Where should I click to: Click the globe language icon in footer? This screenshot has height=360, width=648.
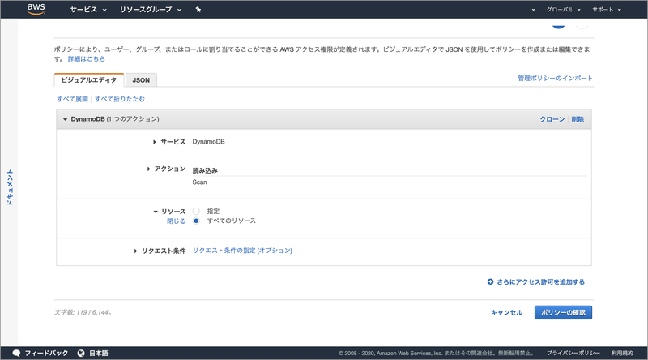click(x=81, y=353)
